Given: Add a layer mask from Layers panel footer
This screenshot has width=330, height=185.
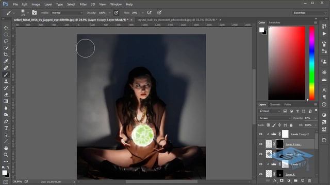Looking at the screenshot, I should [x=282, y=180].
